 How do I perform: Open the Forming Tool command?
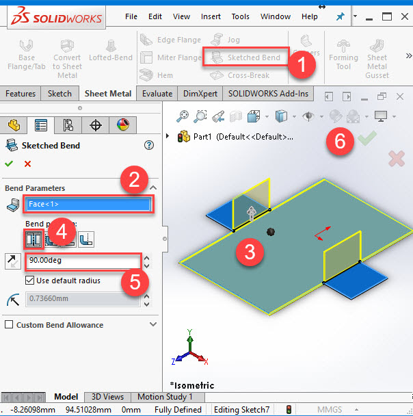coord(343,55)
